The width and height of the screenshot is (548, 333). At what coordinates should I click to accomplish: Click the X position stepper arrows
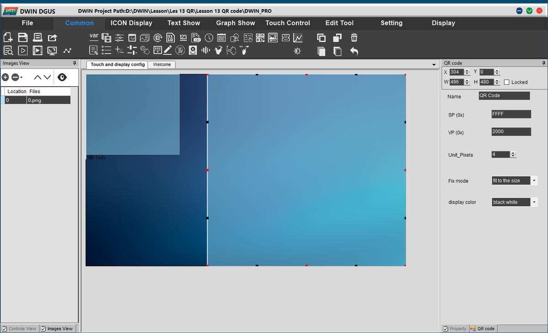click(x=467, y=72)
